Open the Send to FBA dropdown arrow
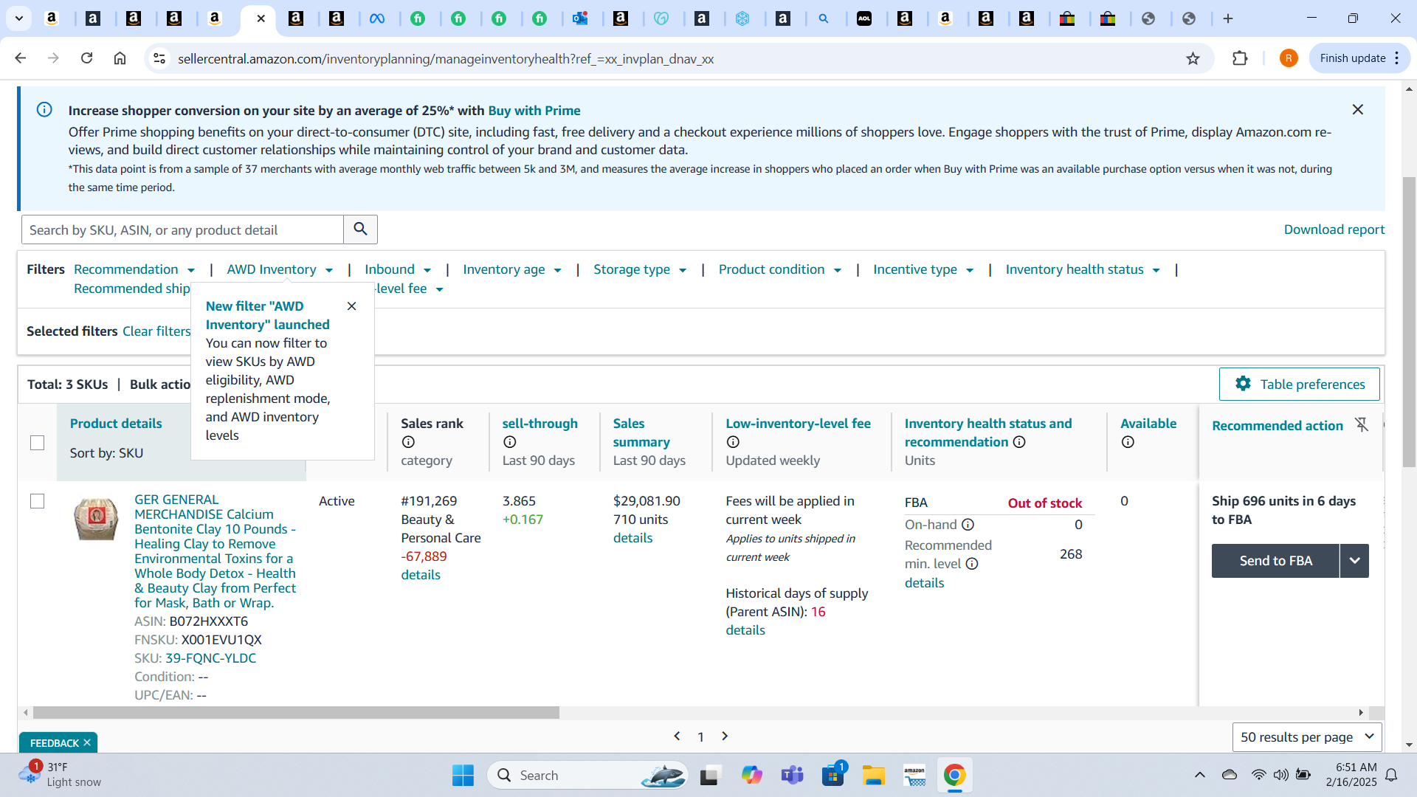The image size is (1417, 797). 1354,561
